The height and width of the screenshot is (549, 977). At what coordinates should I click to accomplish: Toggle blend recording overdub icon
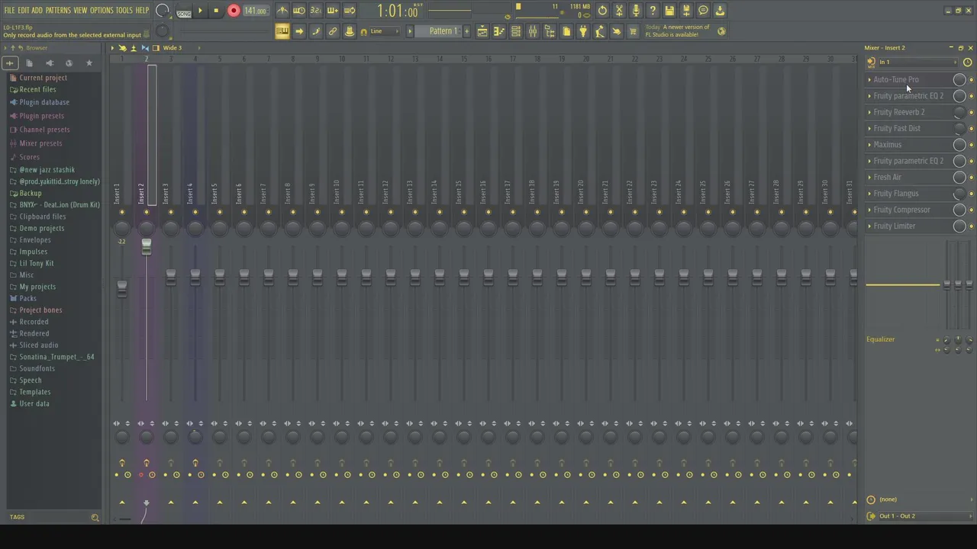pos(333,11)
